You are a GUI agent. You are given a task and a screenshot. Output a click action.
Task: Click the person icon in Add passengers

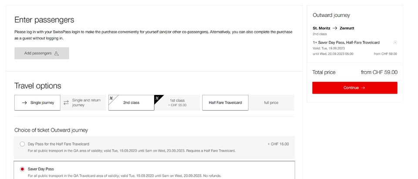[x=56, y=53]
